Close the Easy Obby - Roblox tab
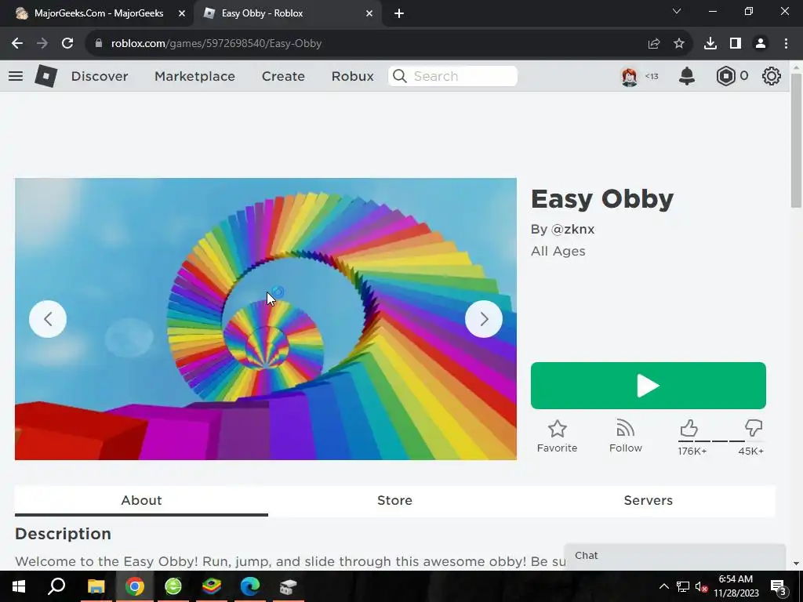Viewport: 803px width, 602px height. 369,14
